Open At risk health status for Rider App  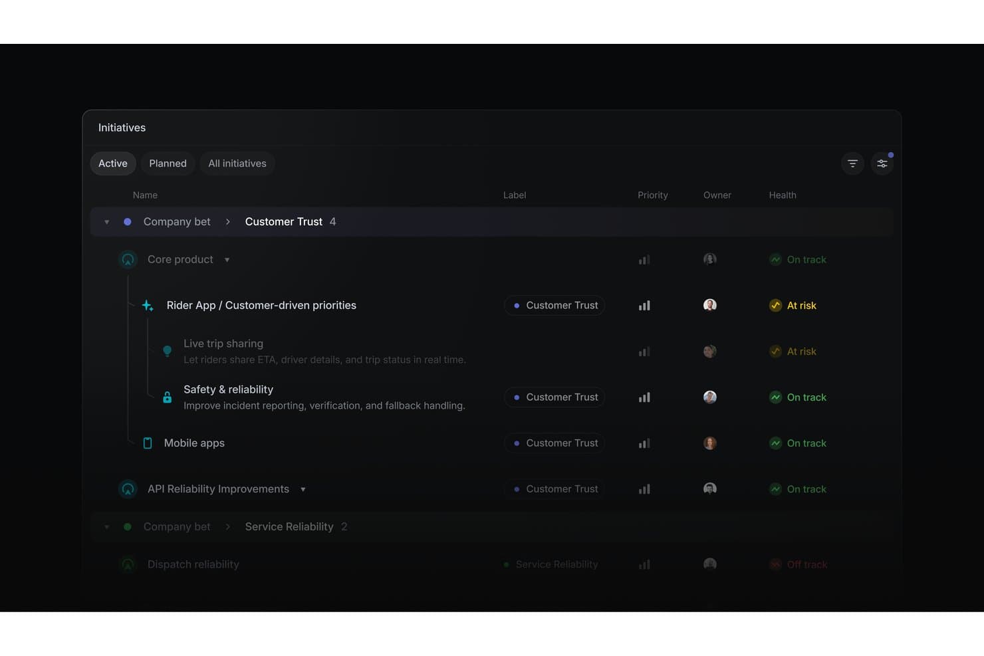pyautogui.click(x=793, y=306)
